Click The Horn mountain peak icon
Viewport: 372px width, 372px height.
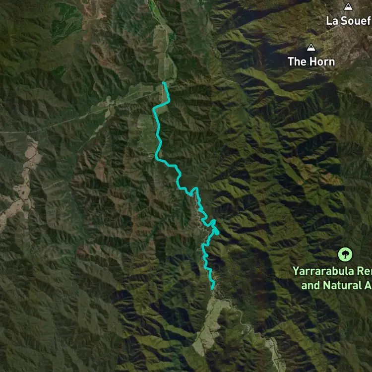coord(311,48)
